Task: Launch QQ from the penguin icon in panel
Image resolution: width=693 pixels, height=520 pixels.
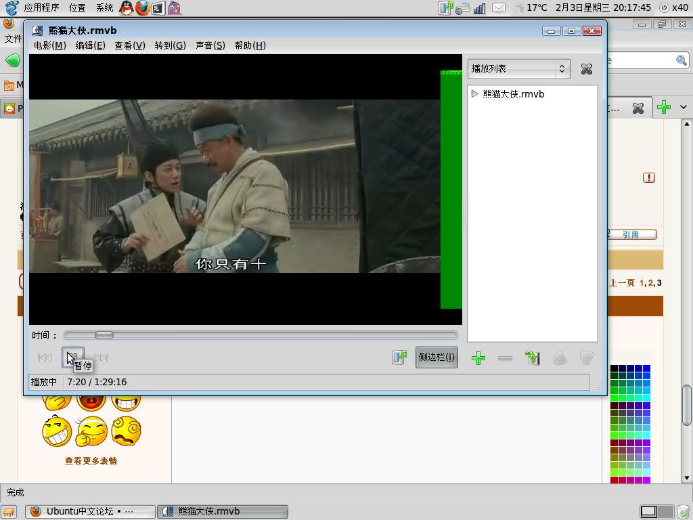Action: (127, 8)
